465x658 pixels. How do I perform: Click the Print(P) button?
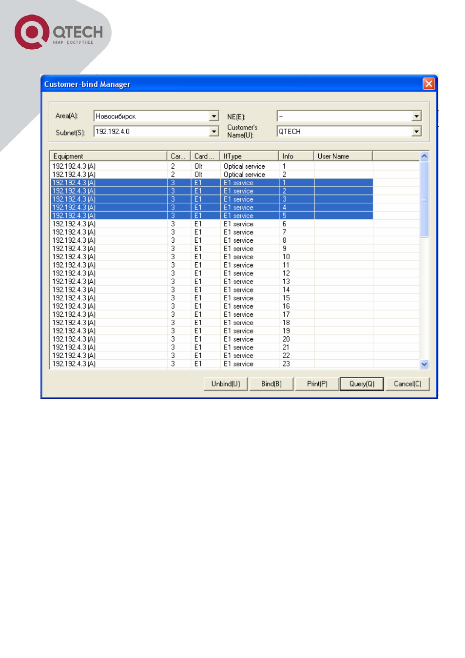(317, 384)
